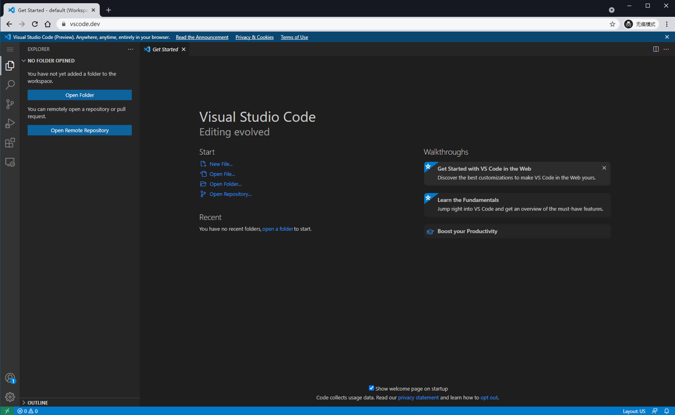Select the Get Started editor tab
This screenshot has width=675, height=415.
tap(165, 49)
